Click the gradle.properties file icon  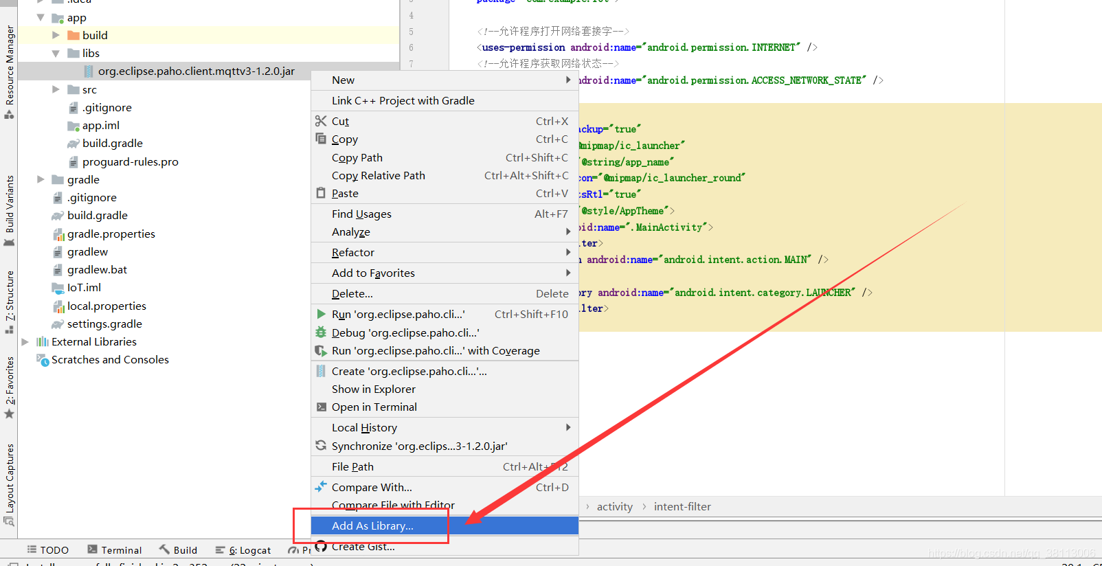coord(58,234)
